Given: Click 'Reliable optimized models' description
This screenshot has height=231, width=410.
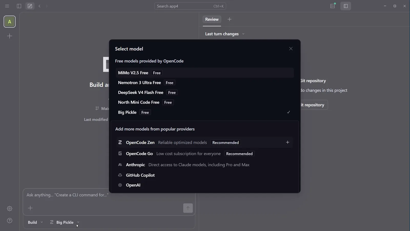Looking at the screenshot, I should 182,142.
